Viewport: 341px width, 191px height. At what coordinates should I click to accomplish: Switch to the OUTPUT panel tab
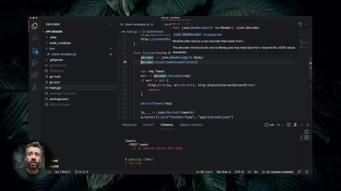(148, 125)
